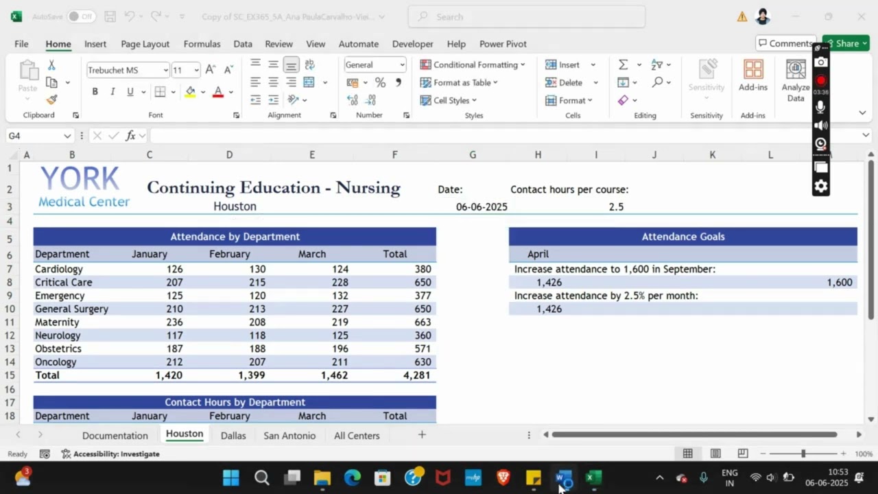This screenshot has height=494, width=878.
Task: Toggle Center horizontal alignment
Action: (x=273, y=82)
